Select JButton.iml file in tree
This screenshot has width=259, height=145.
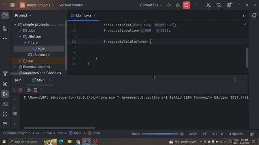click(39, 55)
